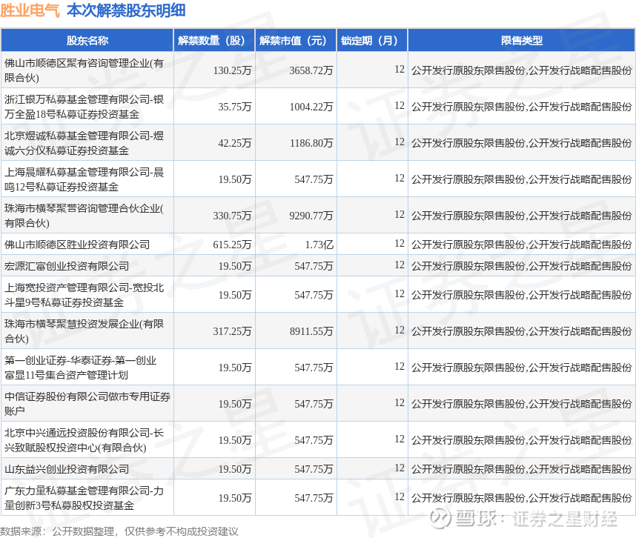Select shareholder 佛山市顺德区聚有咨询管理企业(有限合伙)
Viewport: 636px width, 538px height.
[x=85, y=70]
